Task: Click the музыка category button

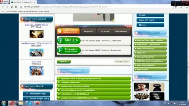Action: [150, 15]
